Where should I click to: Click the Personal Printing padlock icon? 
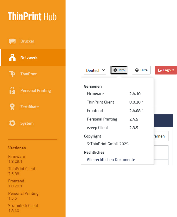pyautogui.click(x=12, y=90)
